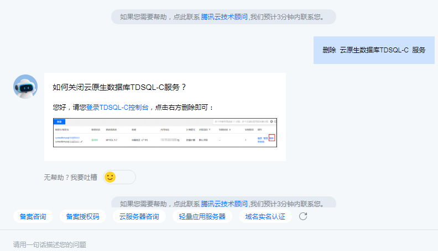Open the 登录TDSQL-C控制台 link
Screen dimensions: 438x251
click(x=117, y=108)
